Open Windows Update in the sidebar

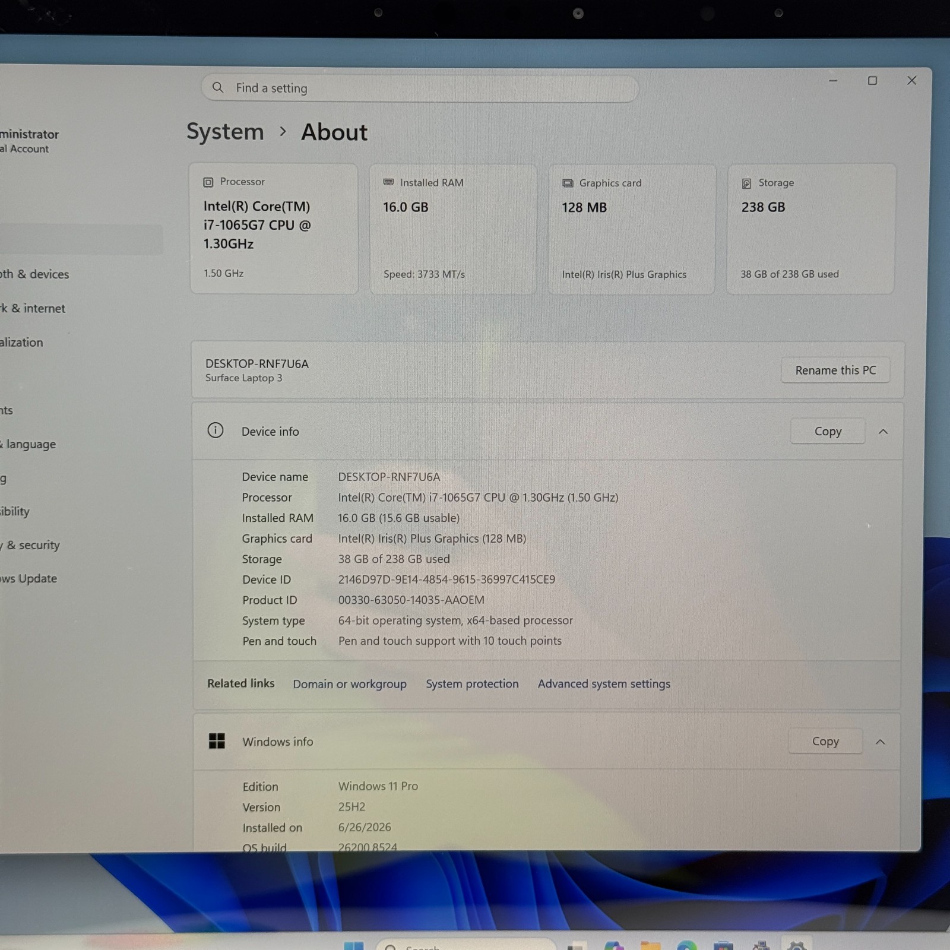pyautogui.click(x=28, y=578)
